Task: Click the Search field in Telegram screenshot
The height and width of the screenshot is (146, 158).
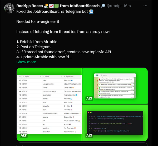Action: click(118, 75)
